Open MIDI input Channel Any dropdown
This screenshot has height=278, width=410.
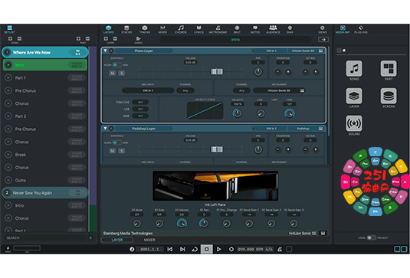185,90
